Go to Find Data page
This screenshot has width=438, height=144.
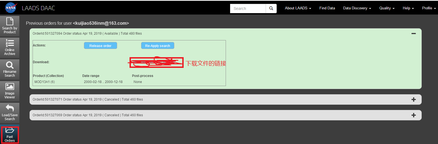click(x=327, y=8)
